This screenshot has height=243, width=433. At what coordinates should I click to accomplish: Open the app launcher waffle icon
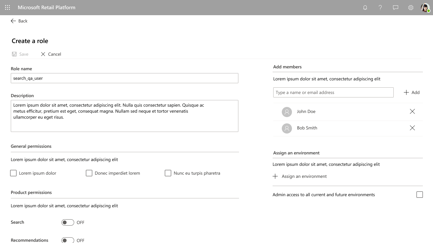pos(8,8)
